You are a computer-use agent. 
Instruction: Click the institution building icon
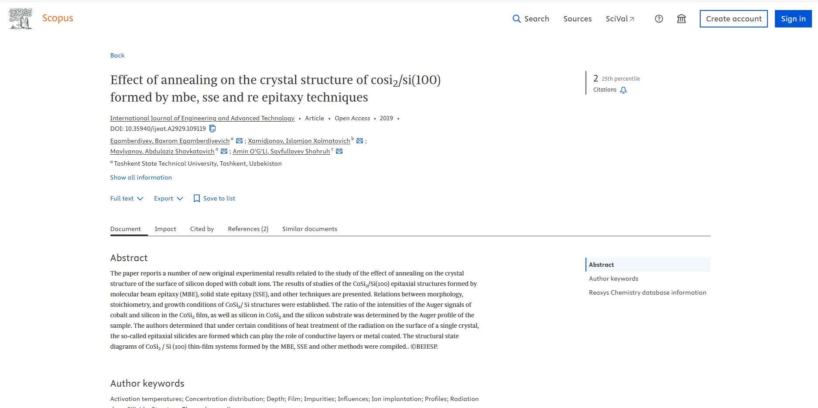point(681,19)
